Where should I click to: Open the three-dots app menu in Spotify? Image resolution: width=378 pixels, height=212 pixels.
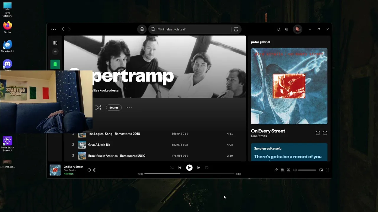pyautogui.click(x=53, y=29)
